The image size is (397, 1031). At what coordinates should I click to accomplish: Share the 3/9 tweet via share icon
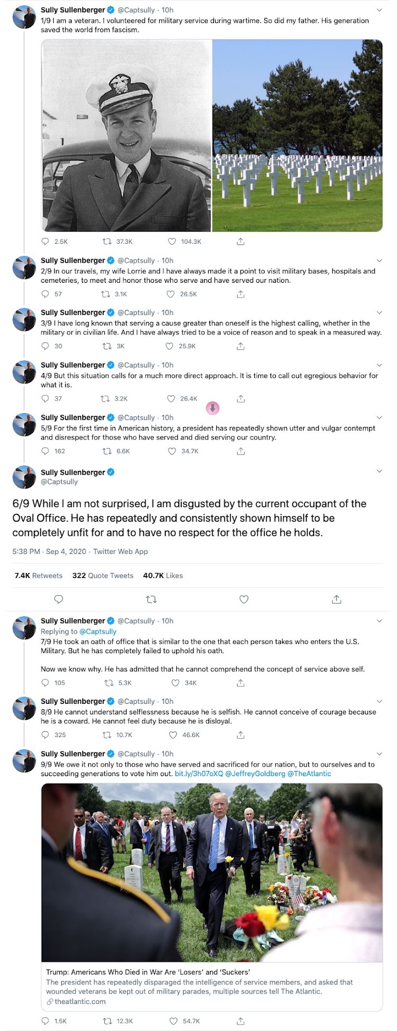240,346
